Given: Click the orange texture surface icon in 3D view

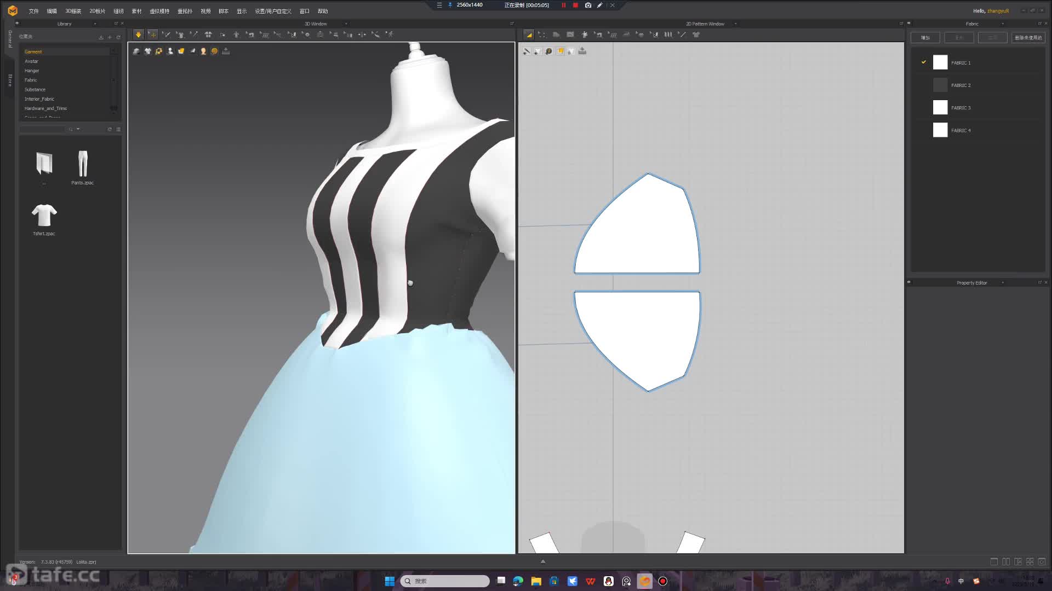Looking at the screenshot, I should click(x=181, y=51).
